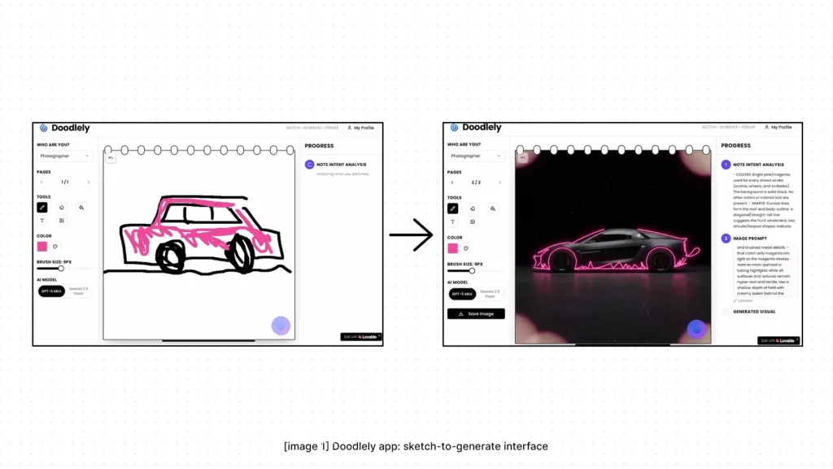This screenshot has width=833, height=469.
Task: Click Edit with Lovable badge in right screenshot
Action: (778, 340)
